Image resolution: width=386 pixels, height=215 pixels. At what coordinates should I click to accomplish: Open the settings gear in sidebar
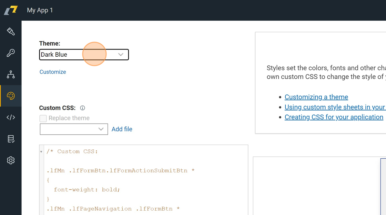[11, 160]
